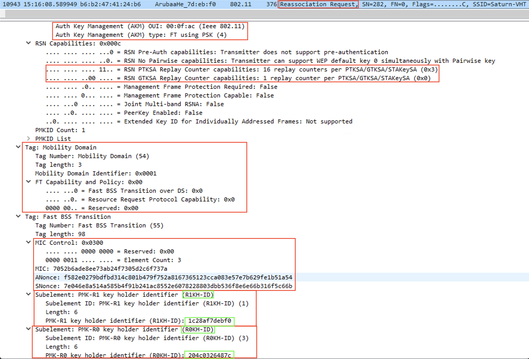Collapse the PMK-R1 key holder subelement

28,294
